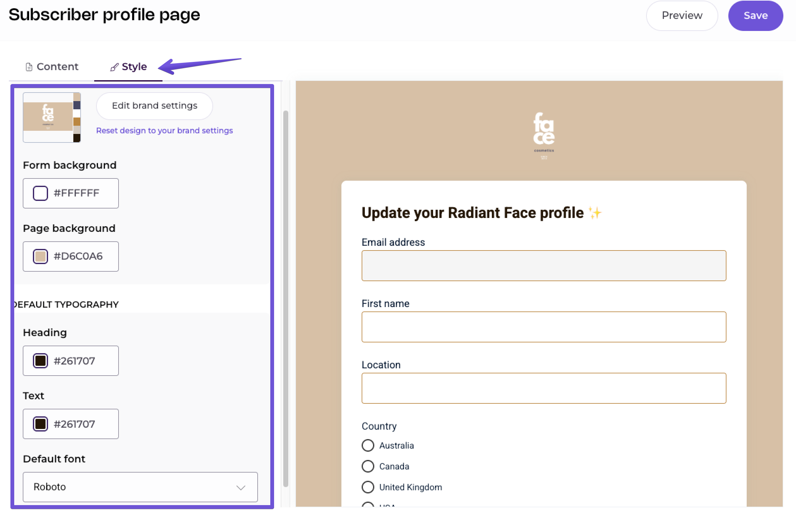Open the Default font Roboto dropdown
This screenshot has height=513, width=796.
click(x=140, y=487)
